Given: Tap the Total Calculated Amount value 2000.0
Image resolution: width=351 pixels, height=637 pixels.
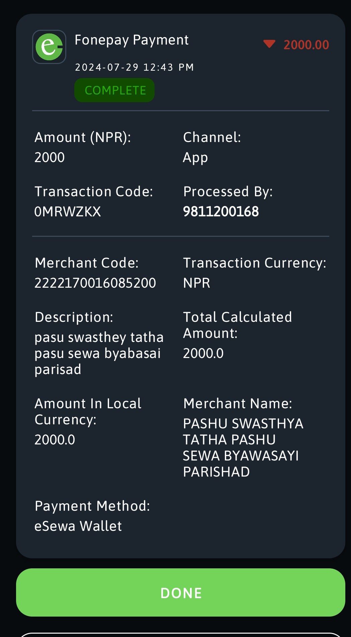Looking at the screenshot, I should tap(203, 353).
